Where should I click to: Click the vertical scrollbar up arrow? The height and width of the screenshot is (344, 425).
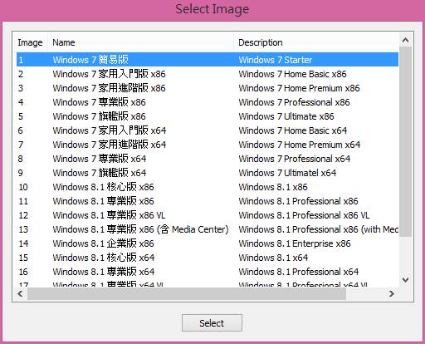406,41
